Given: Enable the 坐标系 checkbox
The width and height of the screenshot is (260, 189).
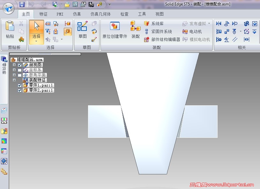Looking at the screenshot, I should (x=19, y=70).
